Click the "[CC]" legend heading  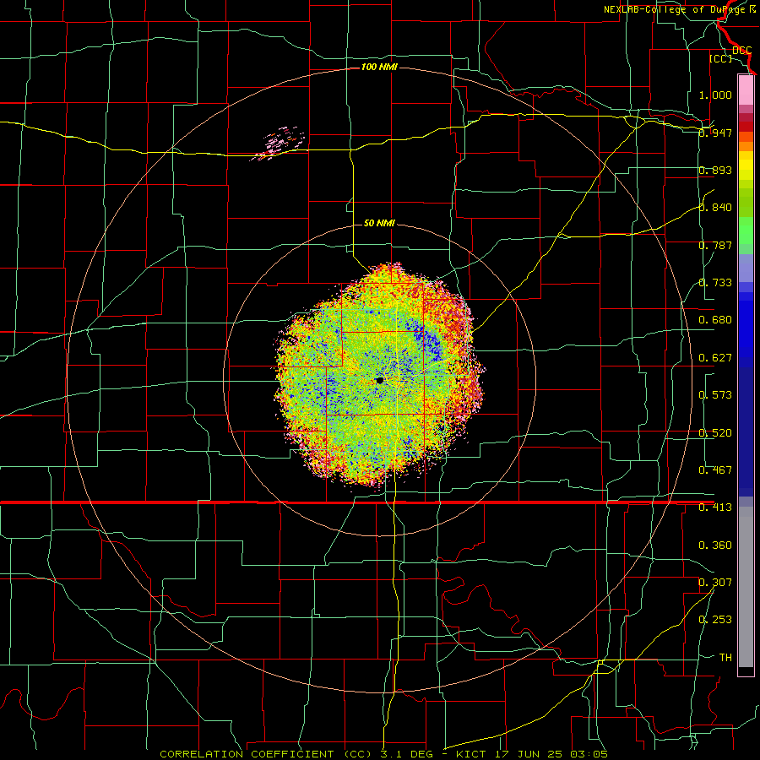721,58
